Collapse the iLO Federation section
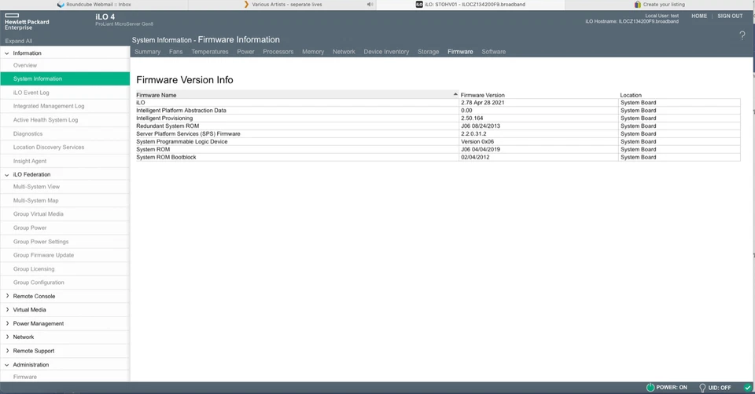The width and height of the screenshot is (755, 394). pyautogui.click(x=7, y=175)
